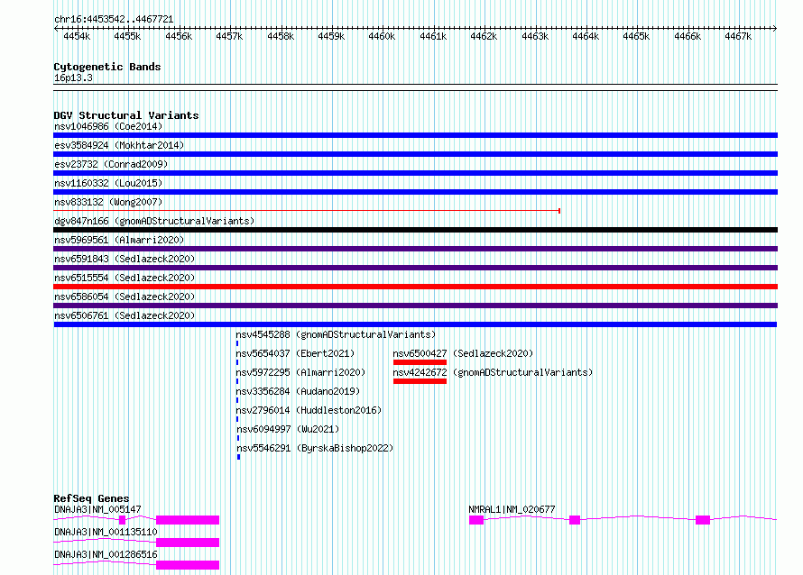Viewport: 803px width, 575px height.
Task: Click the nsv4545288 gnomAD variant label
Action: coord(336,334)
